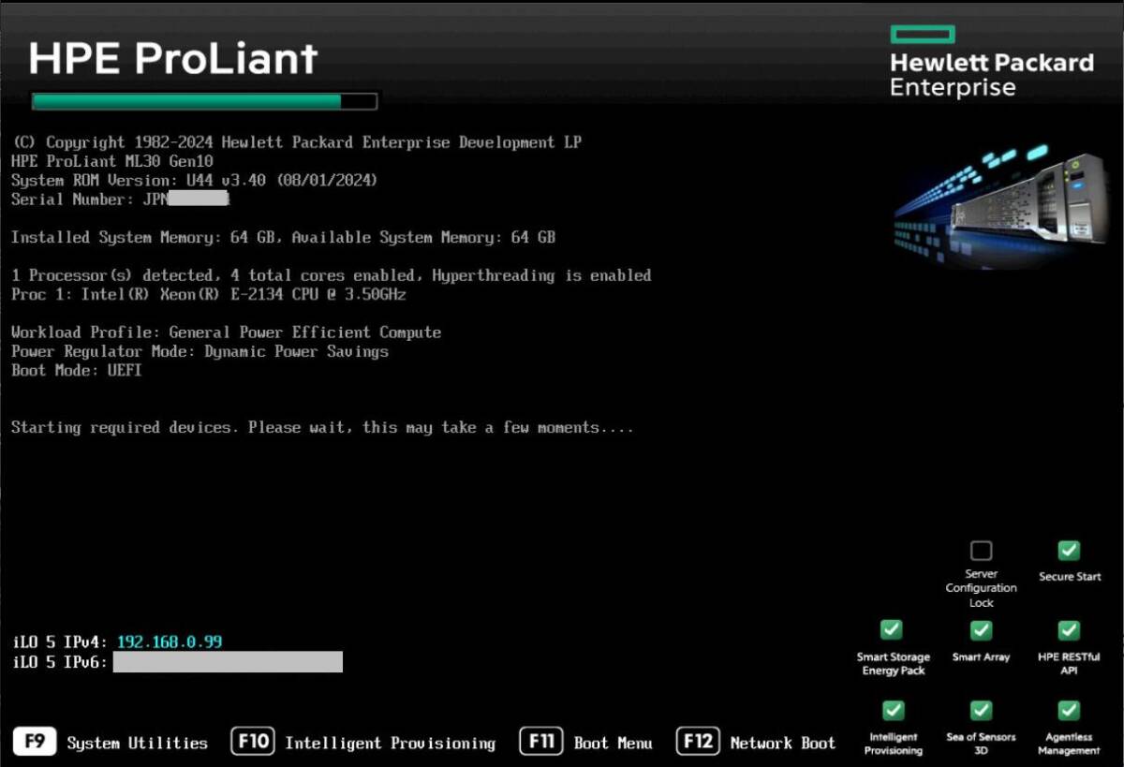Launch Intelligent Provisioning from the bottom bar
The image size is (1124, 767).
[x=390, y=743]
